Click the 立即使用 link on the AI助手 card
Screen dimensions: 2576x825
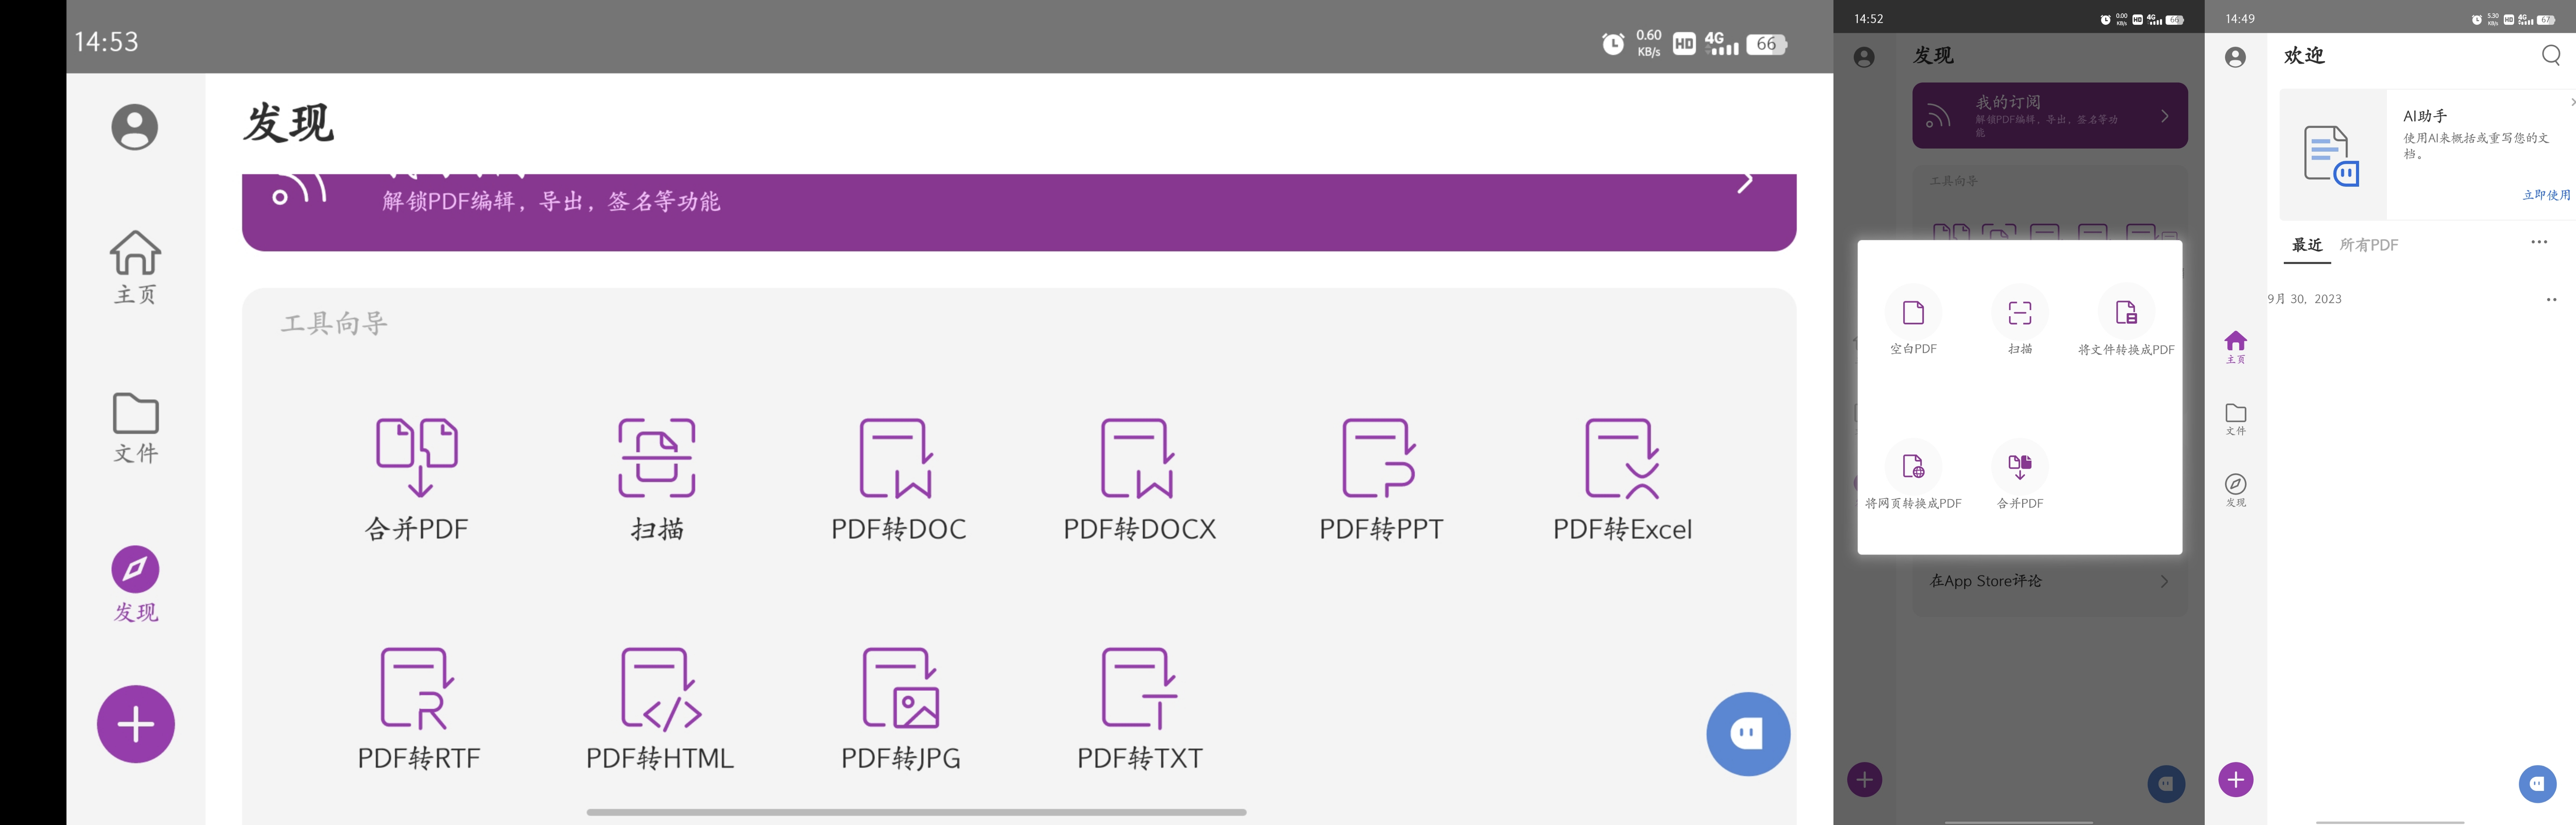click(2545, 195)
